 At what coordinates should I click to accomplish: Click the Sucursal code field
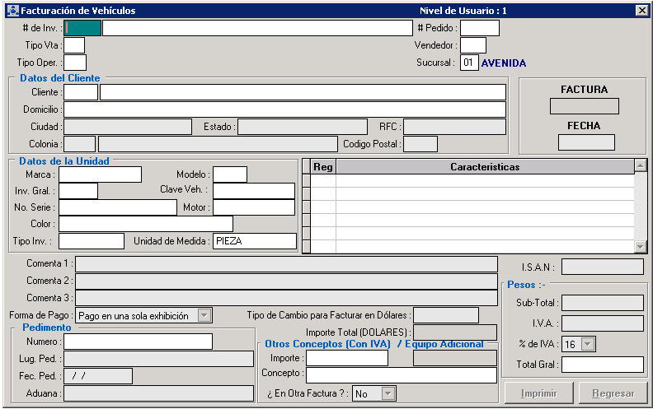click(x=468, y=63)
